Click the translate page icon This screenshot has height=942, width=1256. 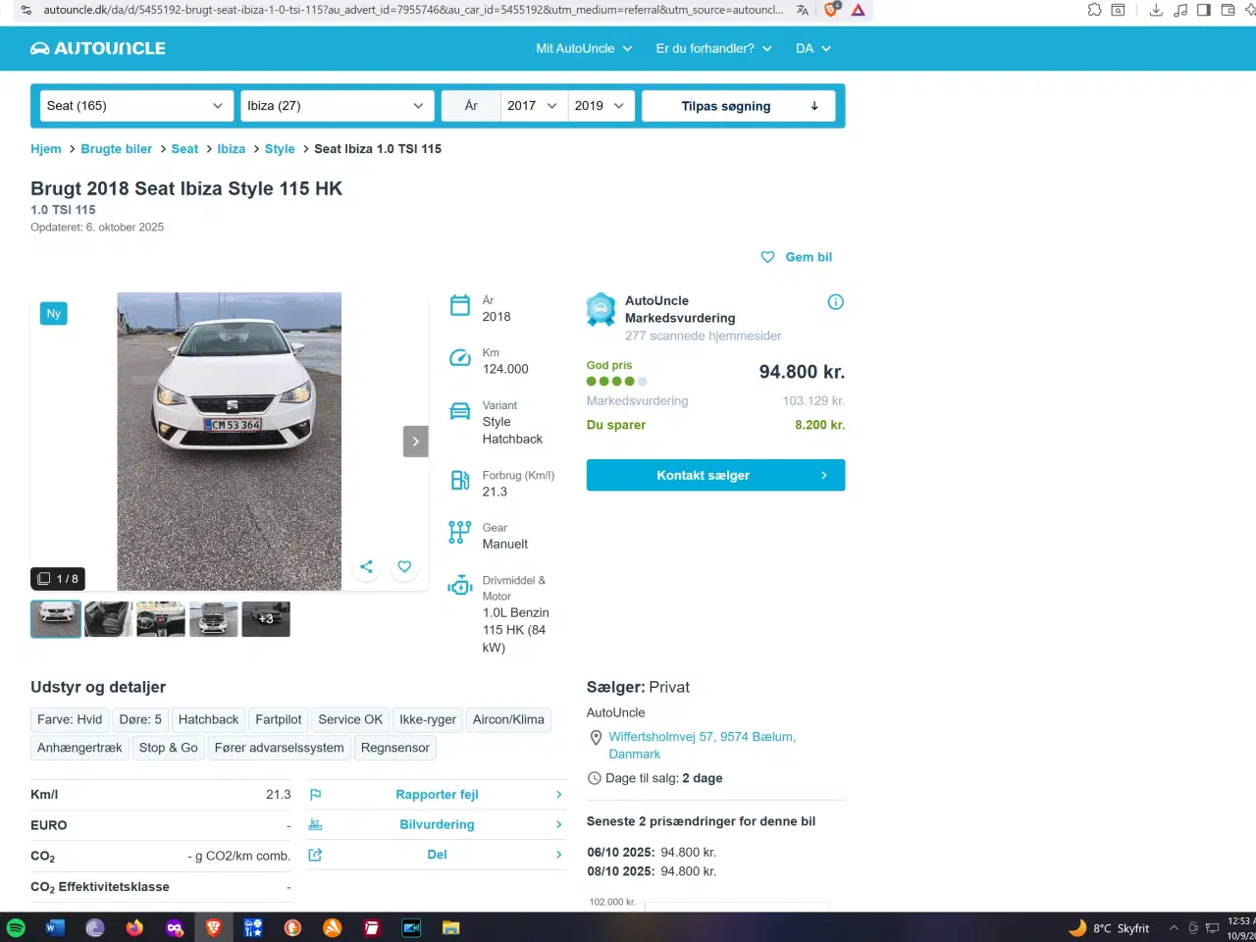(803, 10)
